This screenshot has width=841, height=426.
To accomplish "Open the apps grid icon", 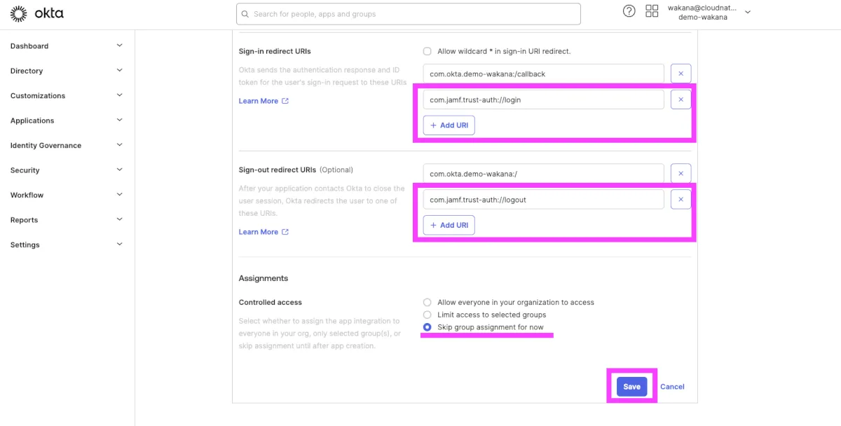I will tap(652, 11).
